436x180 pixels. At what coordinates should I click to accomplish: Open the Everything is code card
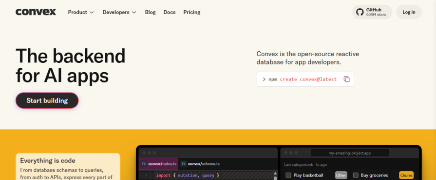(68, 166)
